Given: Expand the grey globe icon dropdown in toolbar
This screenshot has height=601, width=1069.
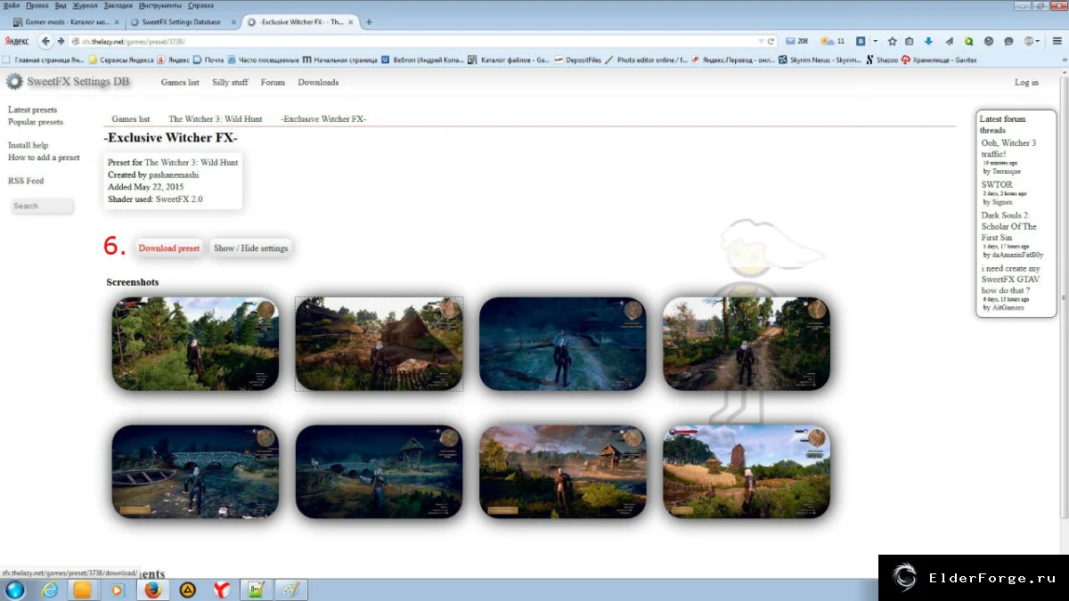Looking at the screenshot, I should point(1032,41).
